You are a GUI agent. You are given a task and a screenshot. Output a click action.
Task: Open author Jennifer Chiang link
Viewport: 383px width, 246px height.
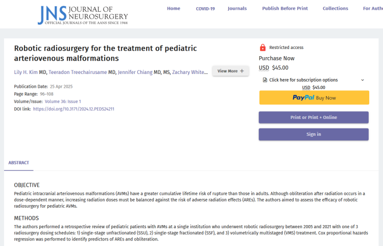pyautogui.click(x=135, y=72)
